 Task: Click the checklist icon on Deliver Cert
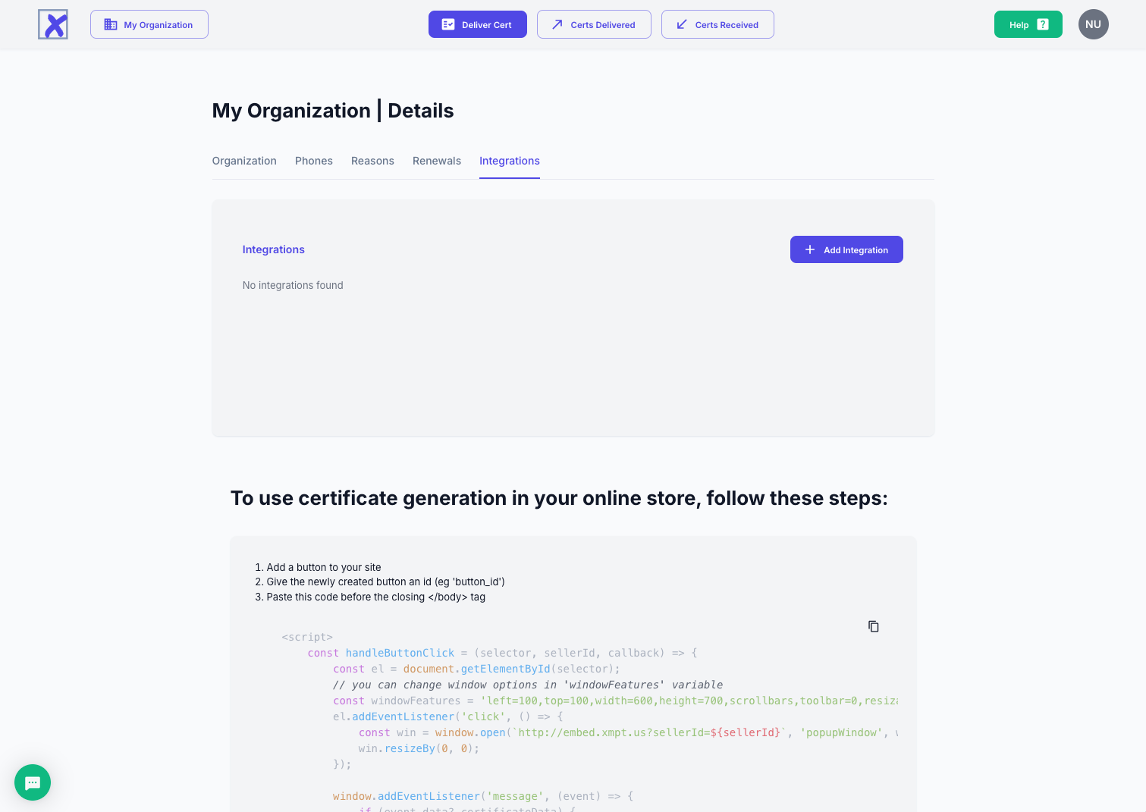pos(448,24)
